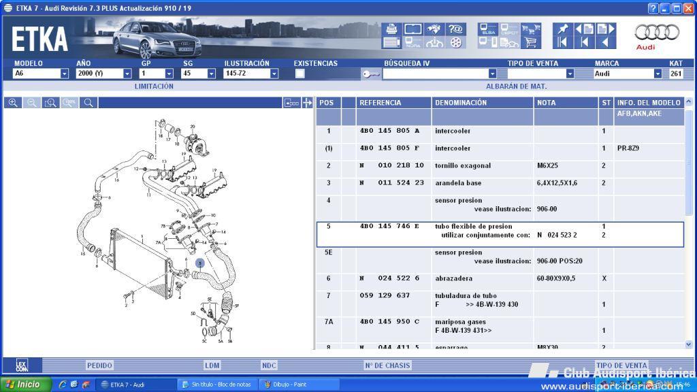697x392 pixels.
Task: Go to the next page icon
Action: coord(605,29)
